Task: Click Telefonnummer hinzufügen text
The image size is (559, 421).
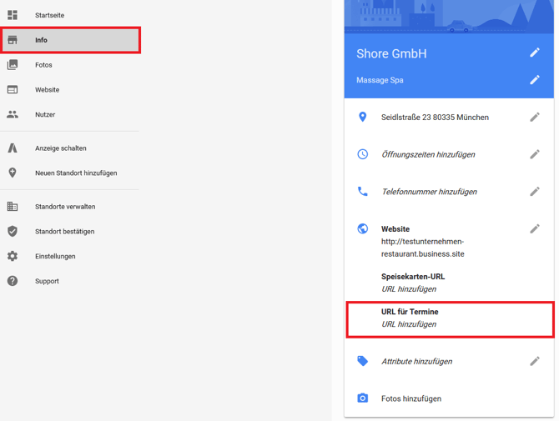Action: [x=429, y=192]
